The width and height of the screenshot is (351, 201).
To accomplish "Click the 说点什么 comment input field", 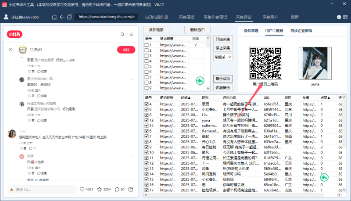I will pos(42,189).
